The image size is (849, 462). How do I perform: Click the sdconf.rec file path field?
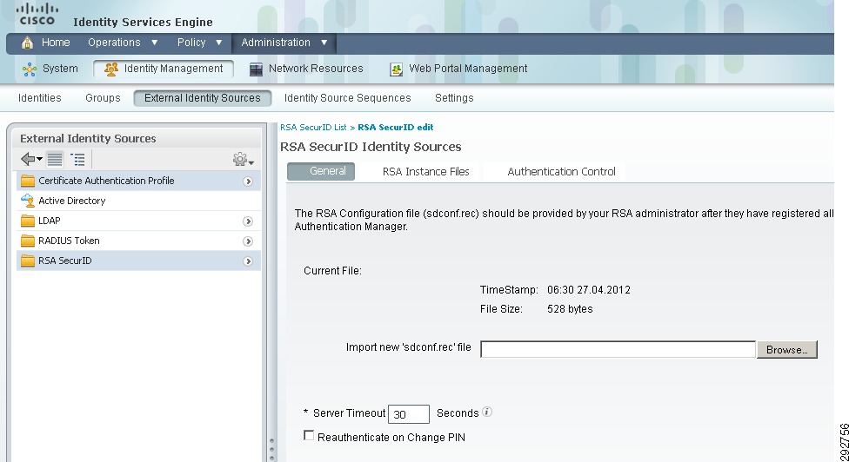click(x=618, y=350)
